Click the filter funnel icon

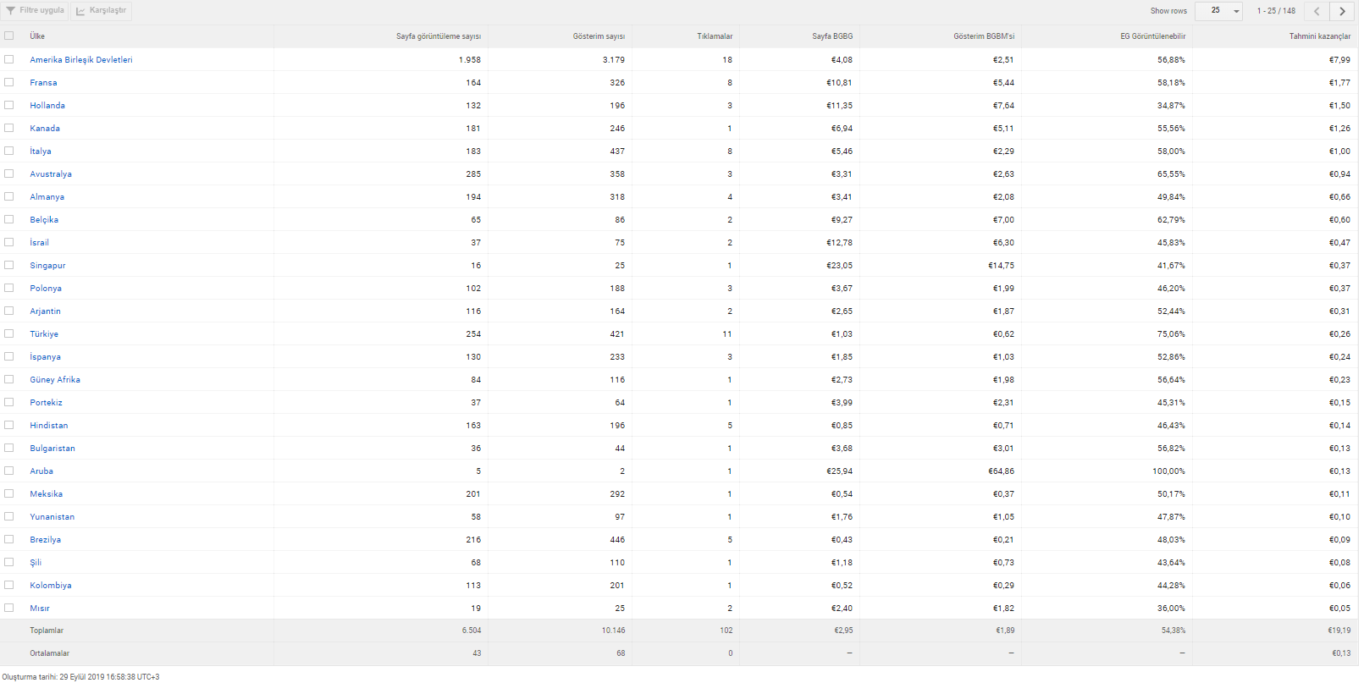tap(10, 10)
